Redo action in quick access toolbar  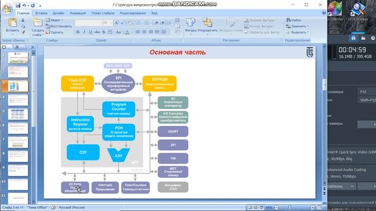(x=33, y=5)
